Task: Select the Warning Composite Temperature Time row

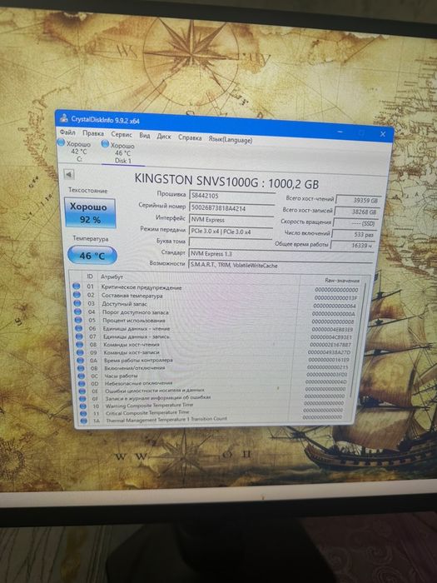Action: click(x=214, y=405)
